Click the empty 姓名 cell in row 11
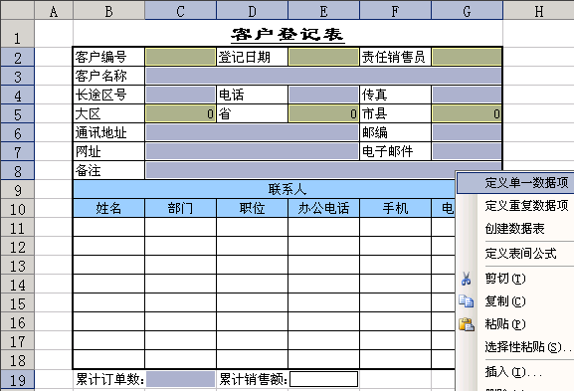The height and width of the screenshot is (391, 574). [108, 228]
